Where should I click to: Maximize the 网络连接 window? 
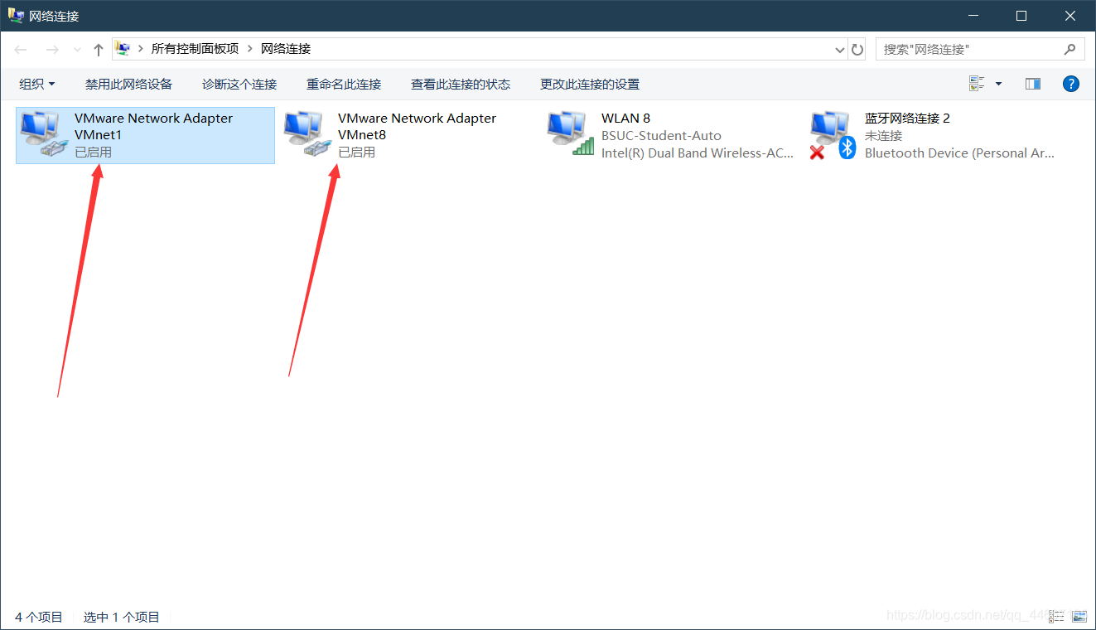click(x=1021, y=16)
